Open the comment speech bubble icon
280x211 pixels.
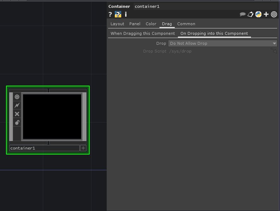(243, 14)
